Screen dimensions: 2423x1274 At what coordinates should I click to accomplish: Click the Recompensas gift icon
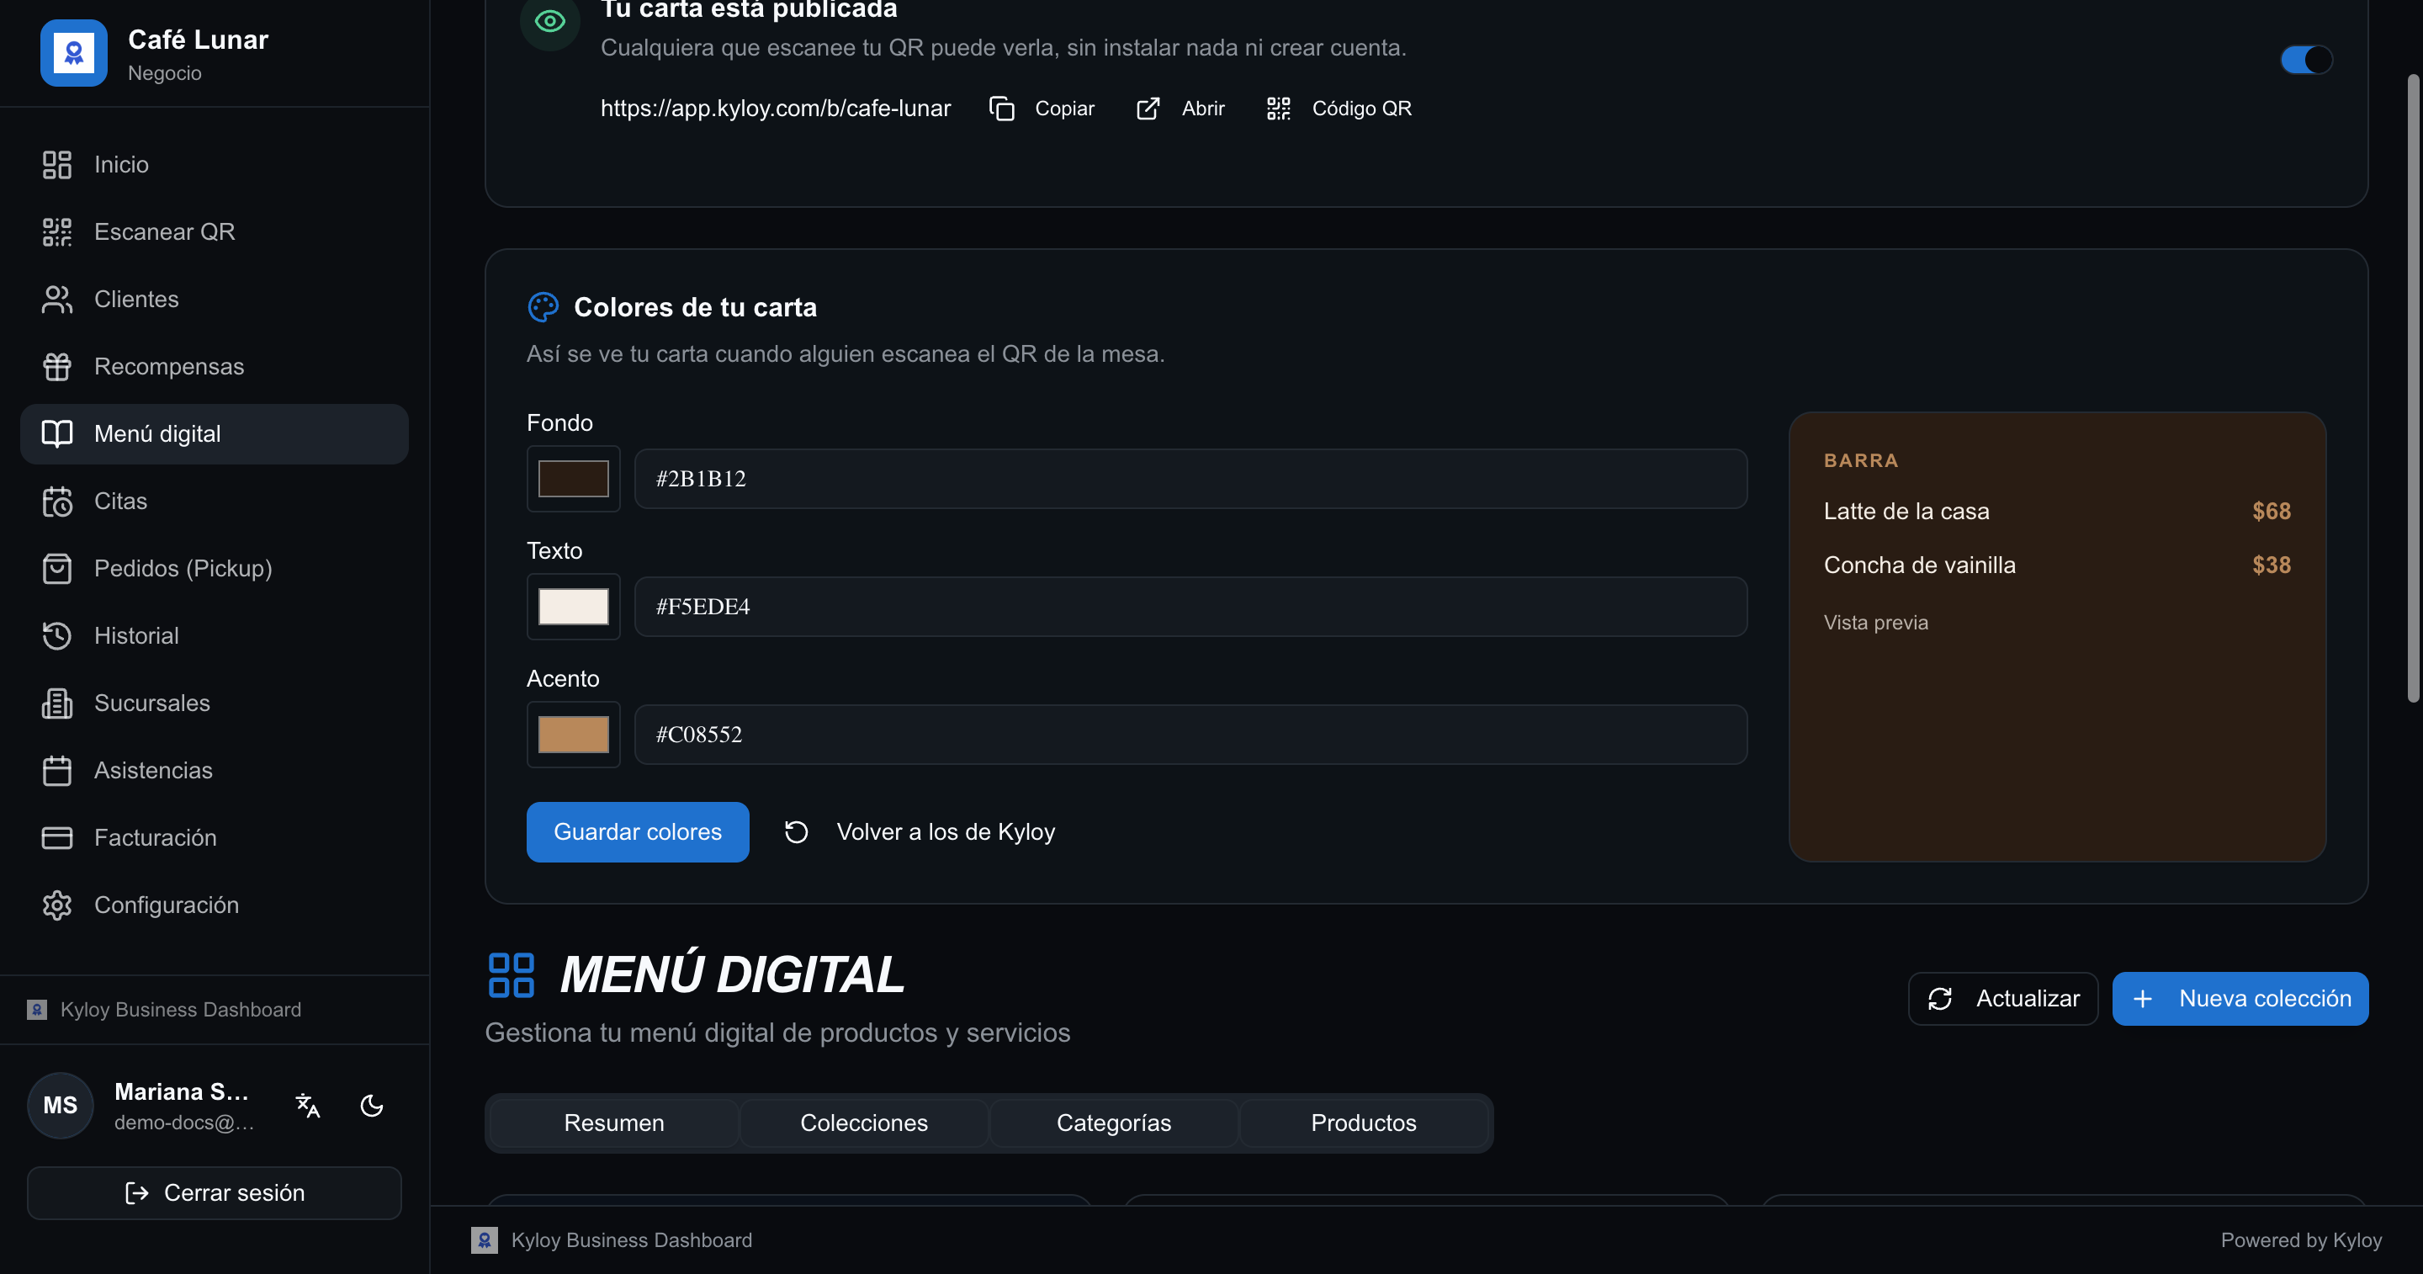click(x=56, y=366)
